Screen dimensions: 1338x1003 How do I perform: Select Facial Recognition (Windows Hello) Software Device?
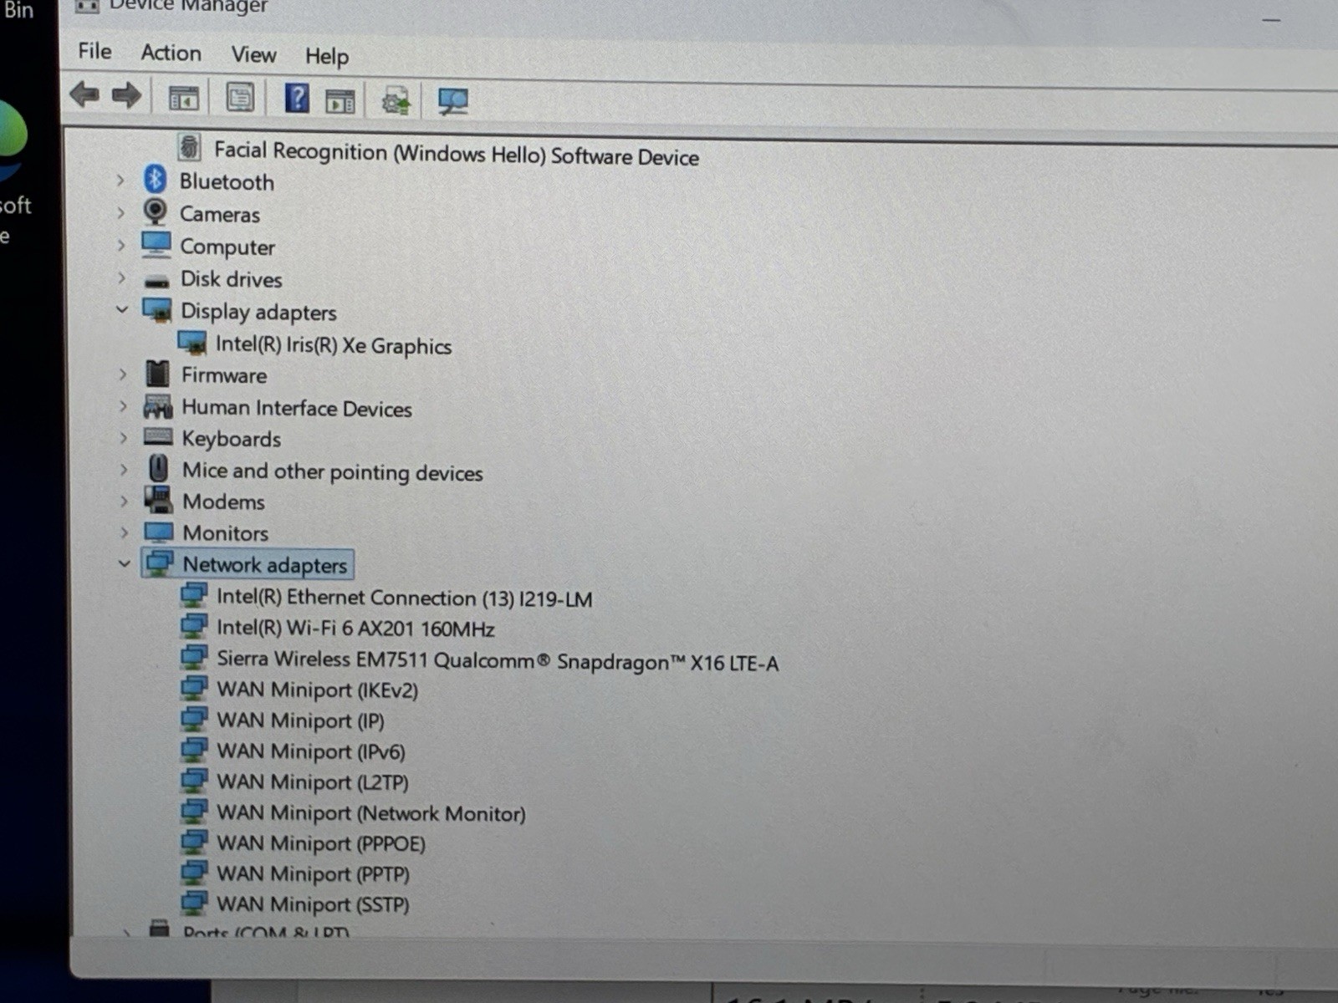457,153
